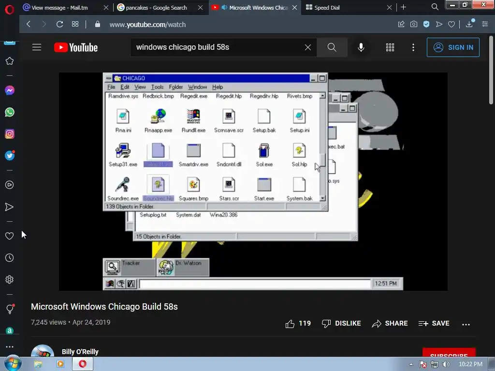Click the YouTube logo
The image size is (495, 371).
click(76, 47)
